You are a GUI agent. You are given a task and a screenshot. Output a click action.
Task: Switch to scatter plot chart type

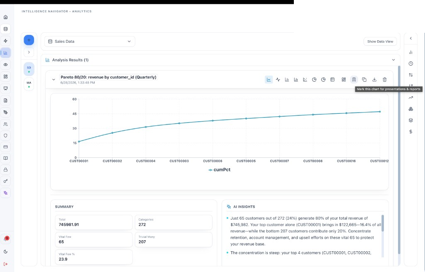pos(305,79)
